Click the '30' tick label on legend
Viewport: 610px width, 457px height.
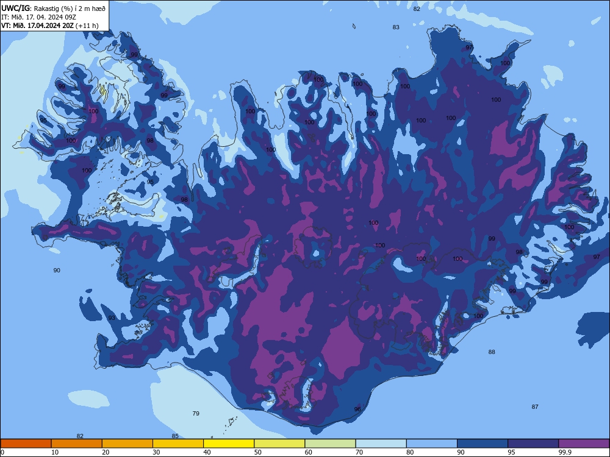pos(156,452)
